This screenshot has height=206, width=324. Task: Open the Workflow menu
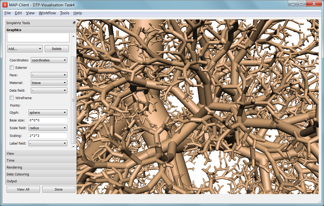click(47, 13)
